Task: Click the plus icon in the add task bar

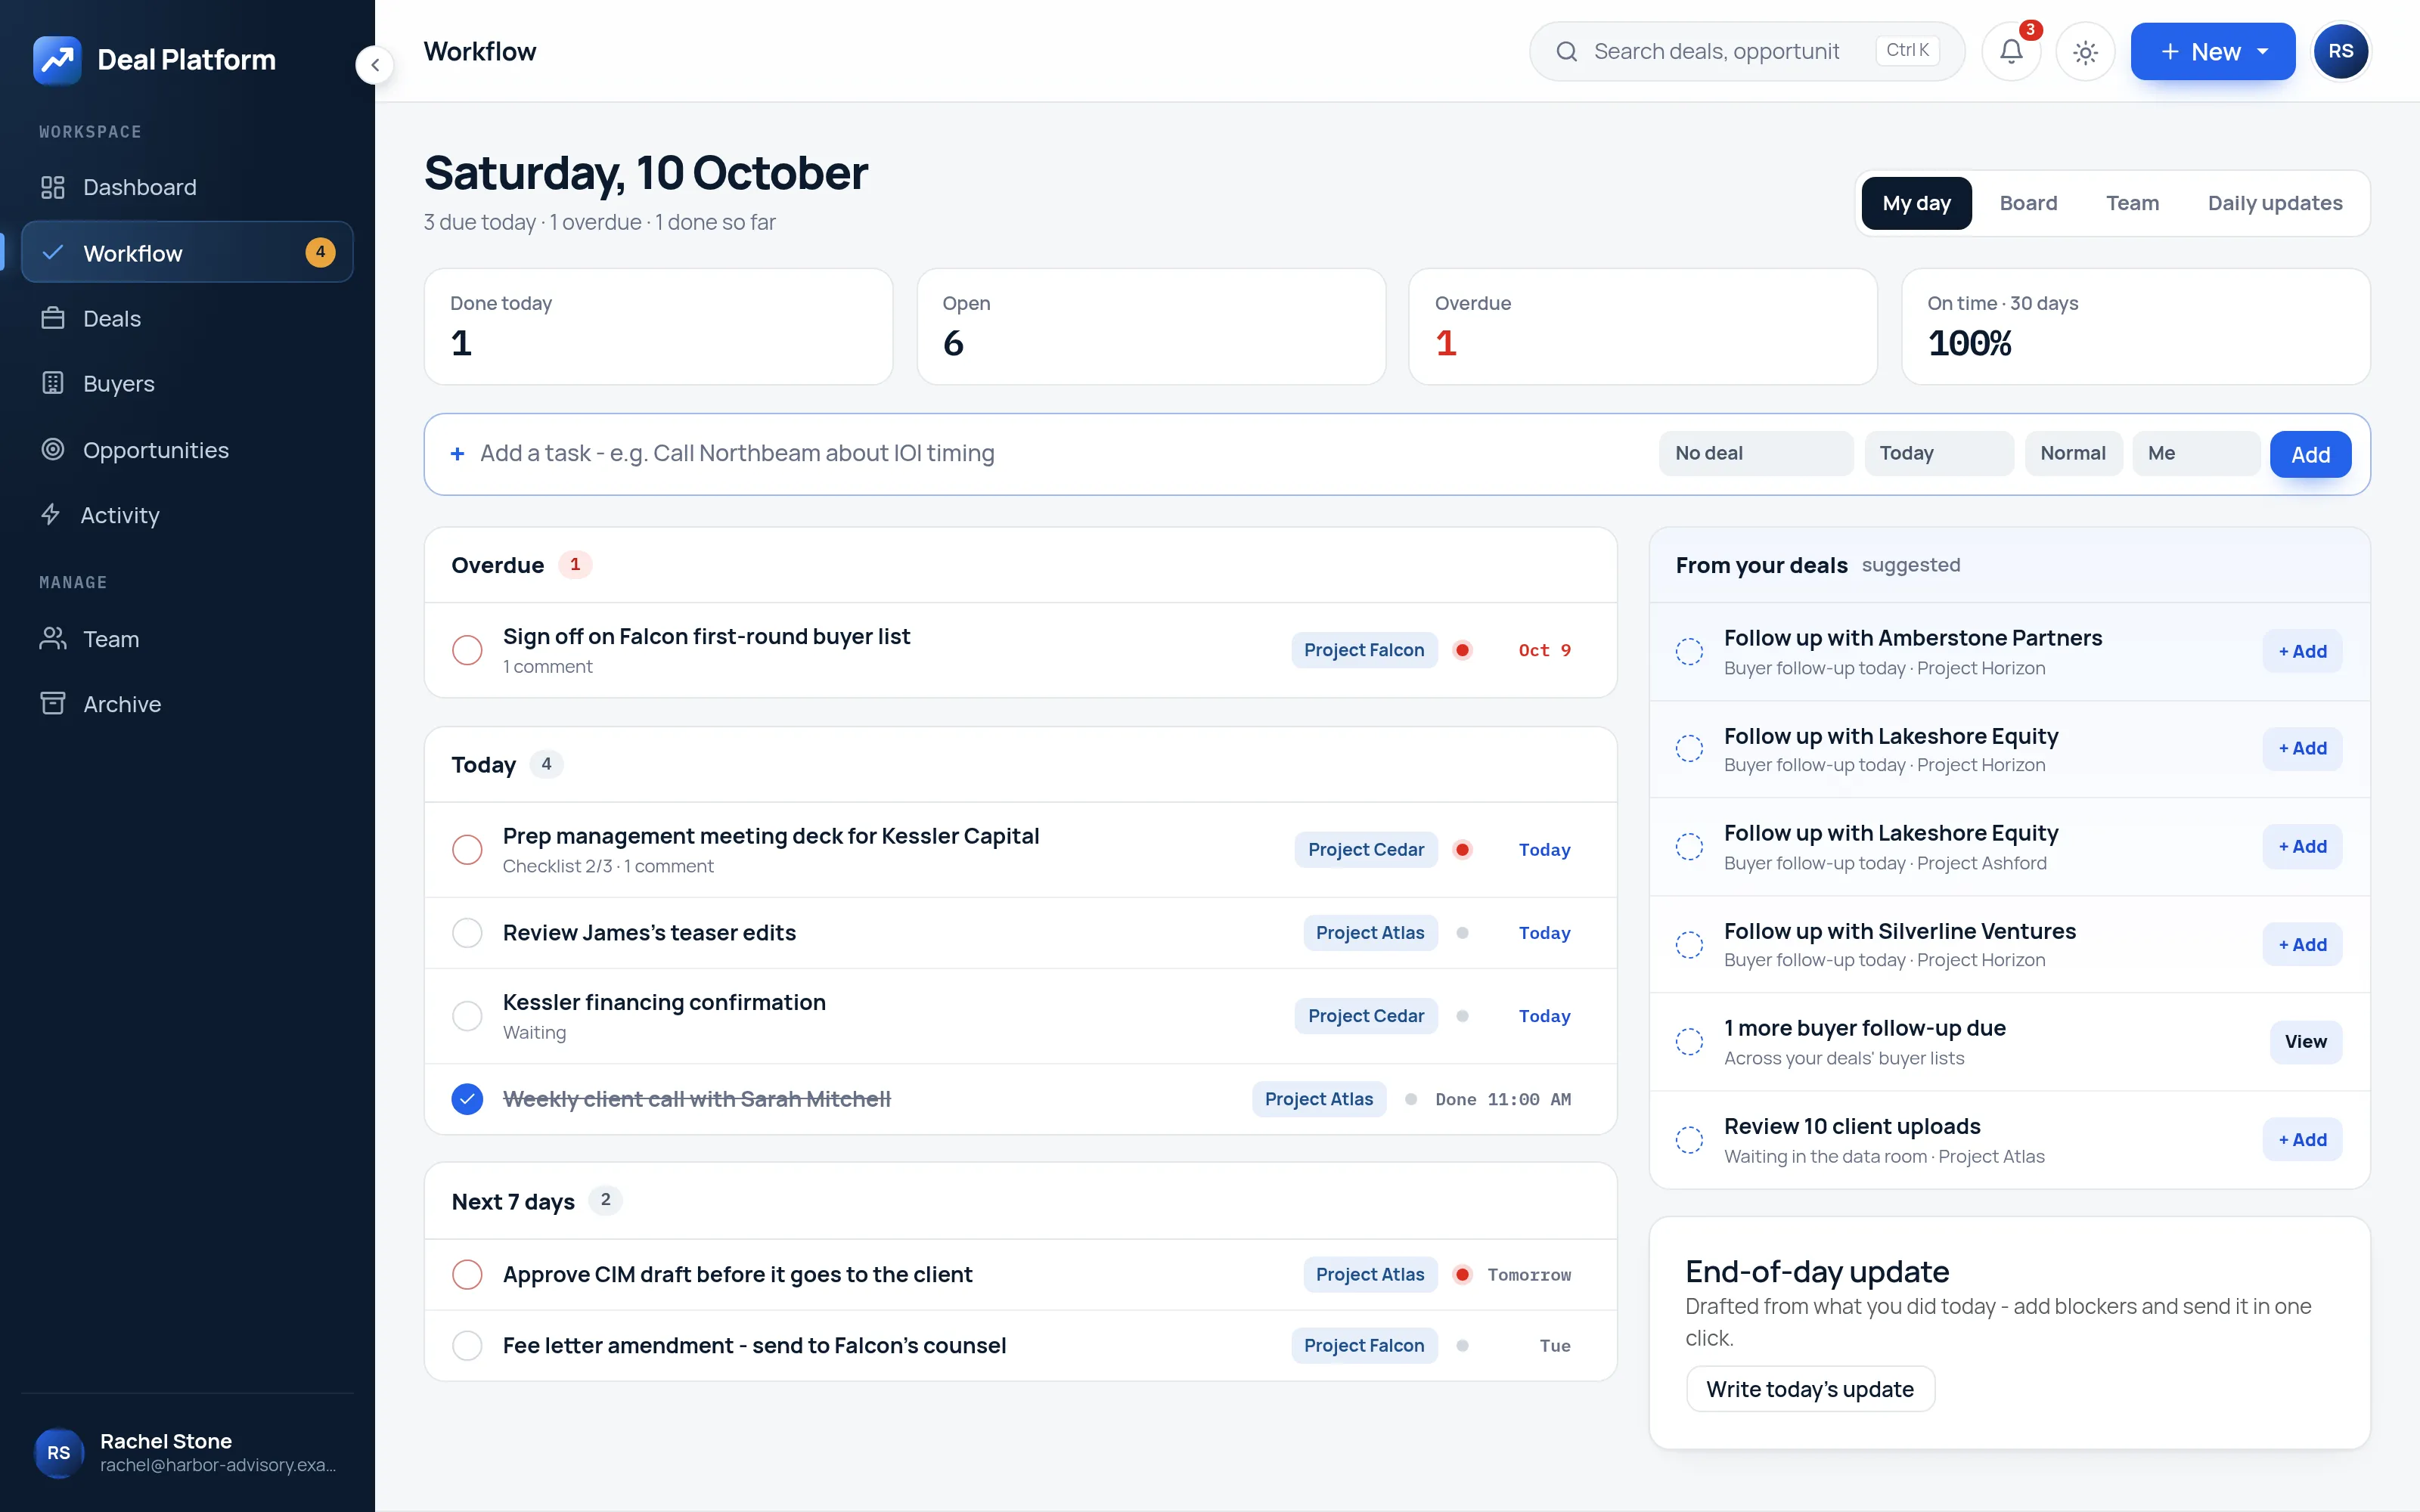Action: point(458,454)
